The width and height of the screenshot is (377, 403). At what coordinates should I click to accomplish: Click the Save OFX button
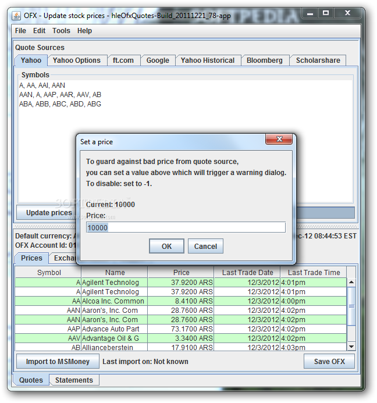click(329, 362)
